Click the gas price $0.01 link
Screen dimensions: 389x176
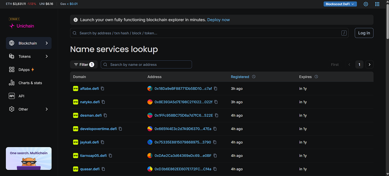[74, 4]
